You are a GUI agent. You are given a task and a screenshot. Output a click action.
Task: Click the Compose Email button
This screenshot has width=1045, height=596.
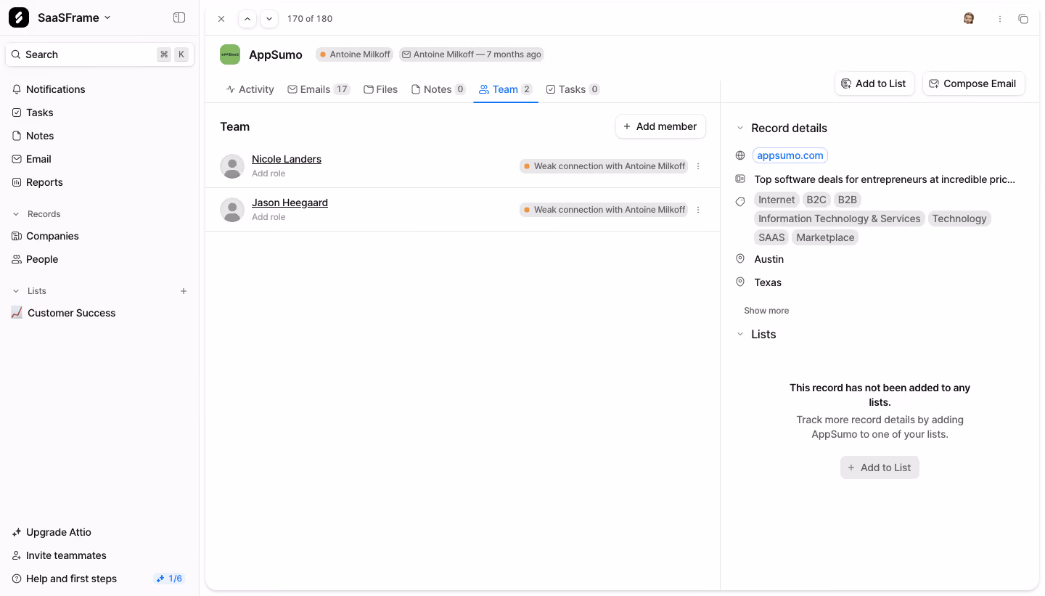point(973,83)
